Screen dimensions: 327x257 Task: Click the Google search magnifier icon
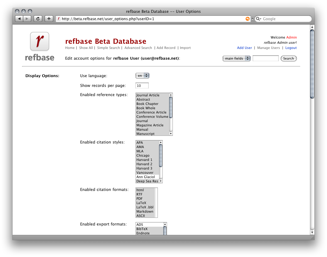(258, 19)
